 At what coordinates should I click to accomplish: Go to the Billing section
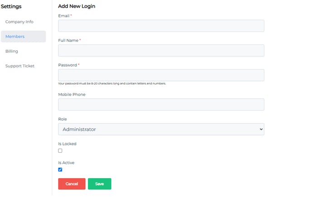pos(11,51)
